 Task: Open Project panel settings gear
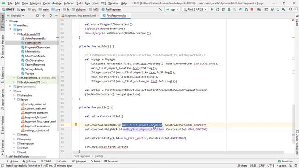point(50,15)
